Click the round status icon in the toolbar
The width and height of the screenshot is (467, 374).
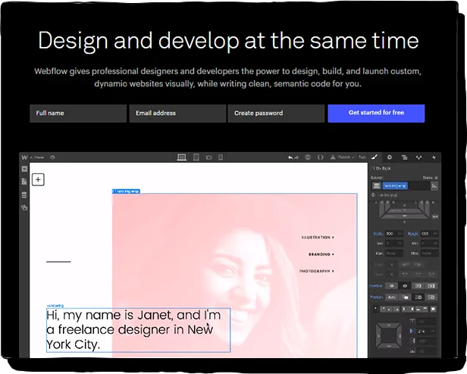click(308, 157)
